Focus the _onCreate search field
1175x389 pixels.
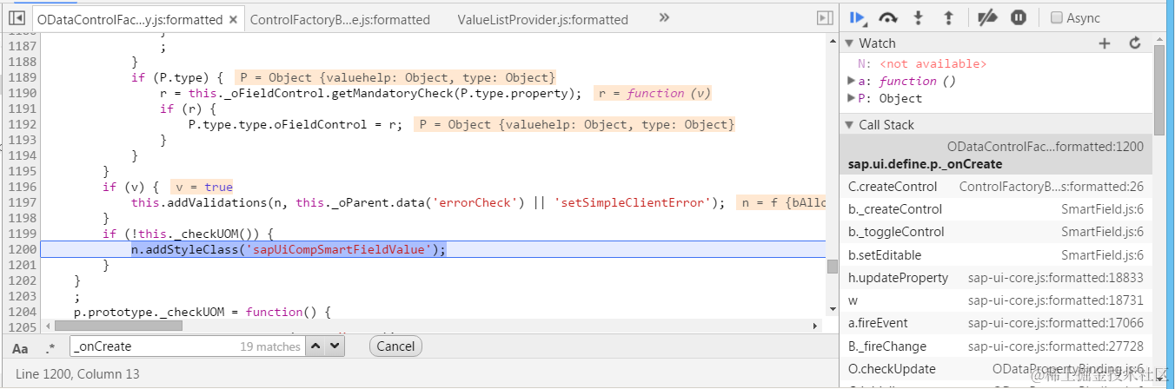pyautogui.click(x=188, y=346)
